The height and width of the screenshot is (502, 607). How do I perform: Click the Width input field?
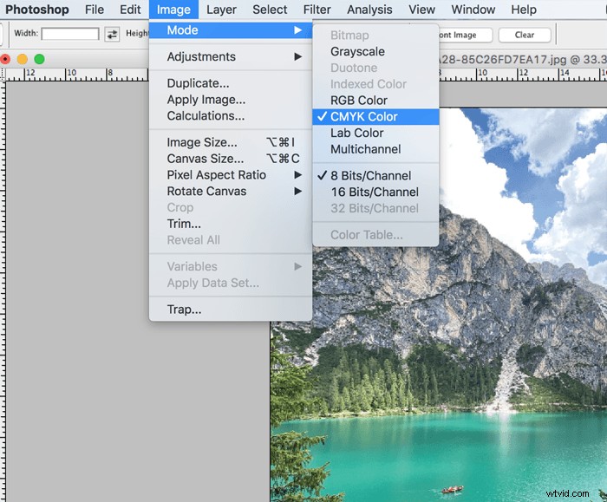pos(70,34)
